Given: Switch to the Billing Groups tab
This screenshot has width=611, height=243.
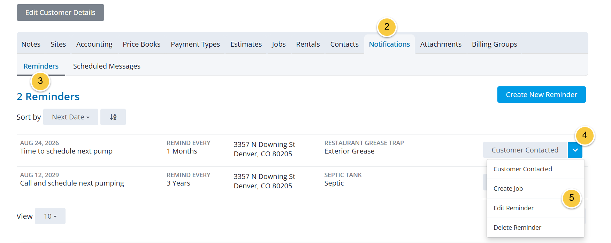Looking at the screenshot, I should click(x=495, y=44).
